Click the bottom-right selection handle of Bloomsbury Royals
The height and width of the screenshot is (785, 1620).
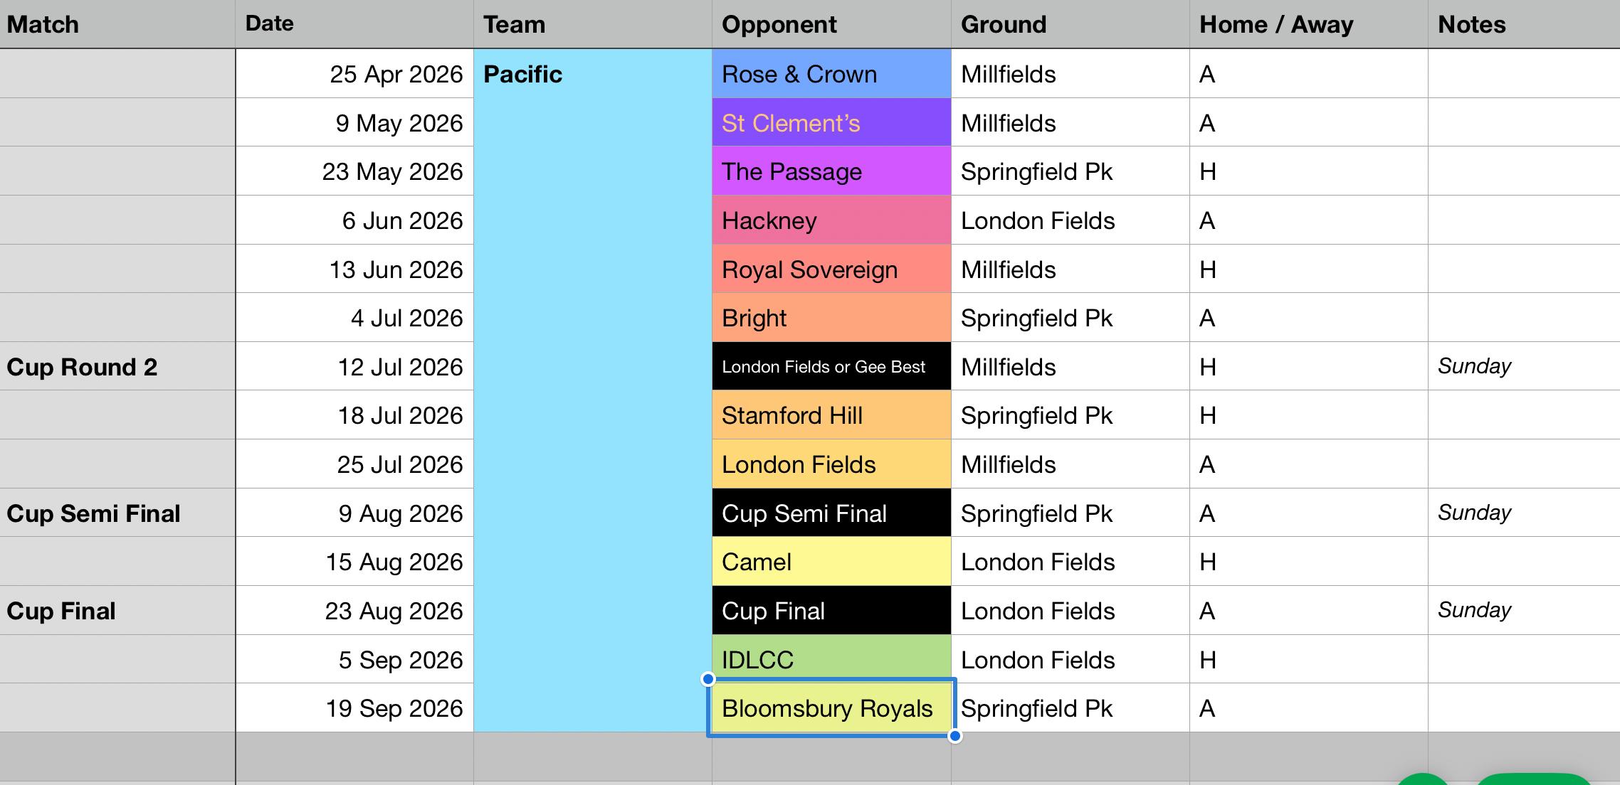coord(955,736)
